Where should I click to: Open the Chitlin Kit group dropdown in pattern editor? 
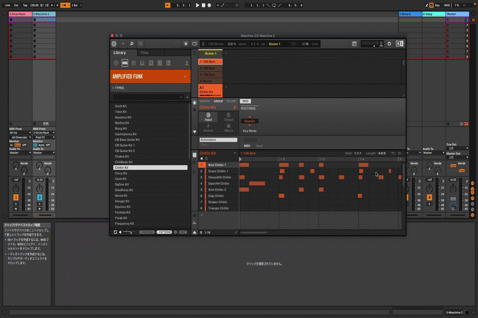[235, 154]
